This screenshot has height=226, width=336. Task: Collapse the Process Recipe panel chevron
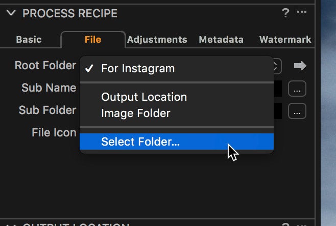coord(11,13)
